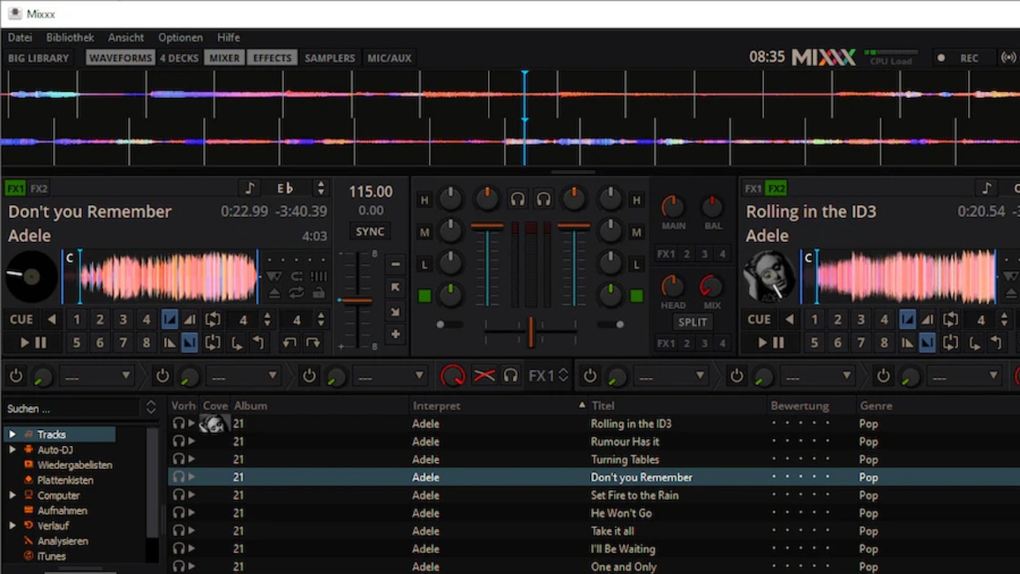
Task: Click deck 1 key lock note icon
Action: click(250, 189)
